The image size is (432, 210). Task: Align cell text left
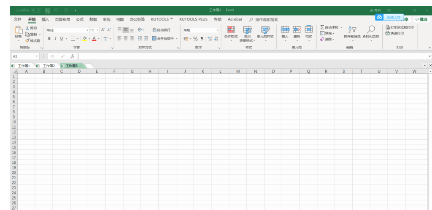[x=119, y=39]
